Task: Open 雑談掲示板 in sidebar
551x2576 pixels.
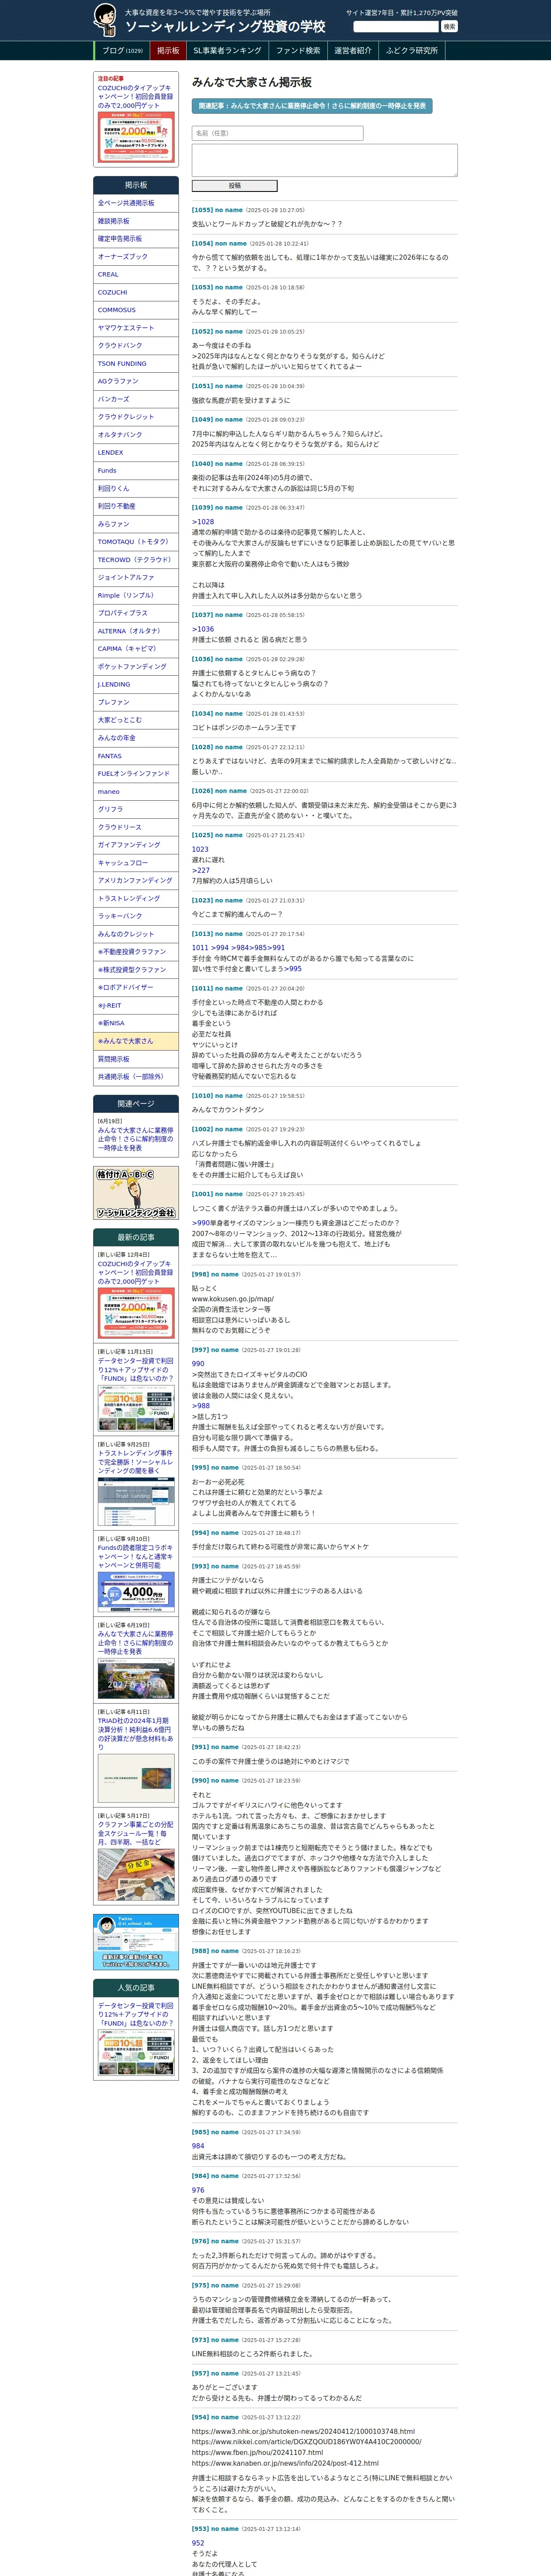Action: point(136,221)
